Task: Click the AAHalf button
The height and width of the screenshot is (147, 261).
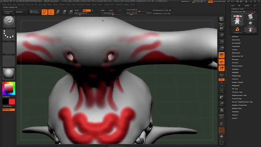Action: point(221,48)
